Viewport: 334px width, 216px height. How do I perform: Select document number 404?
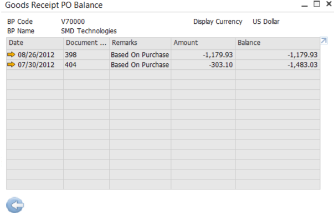pyautogui.click(x=86, y=65)
